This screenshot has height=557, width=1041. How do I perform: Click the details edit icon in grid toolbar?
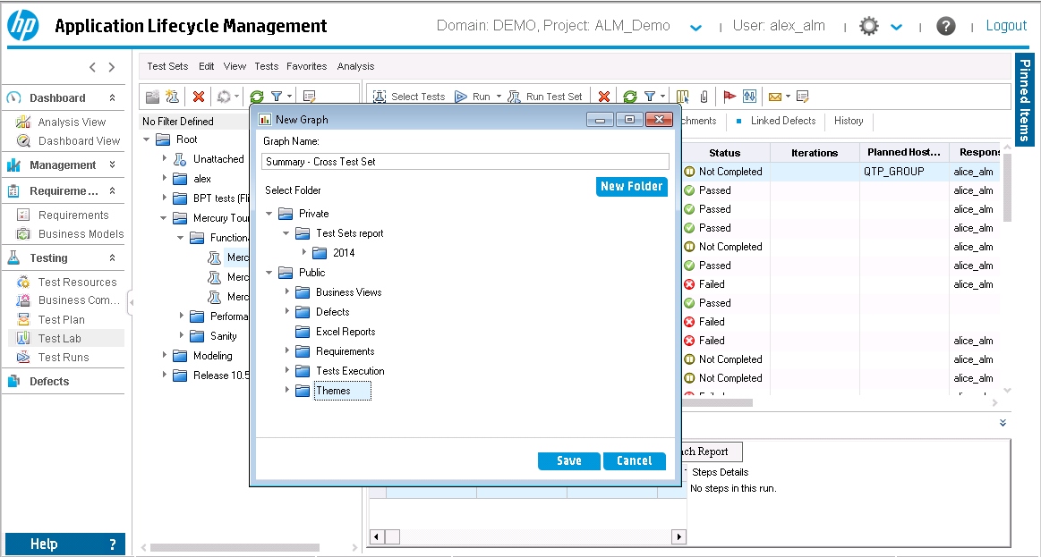coord(803,97)
